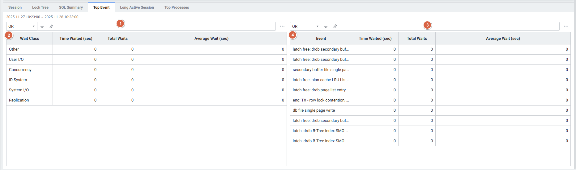
Task: Click Event panel filter input field
Action: point(448,26)
